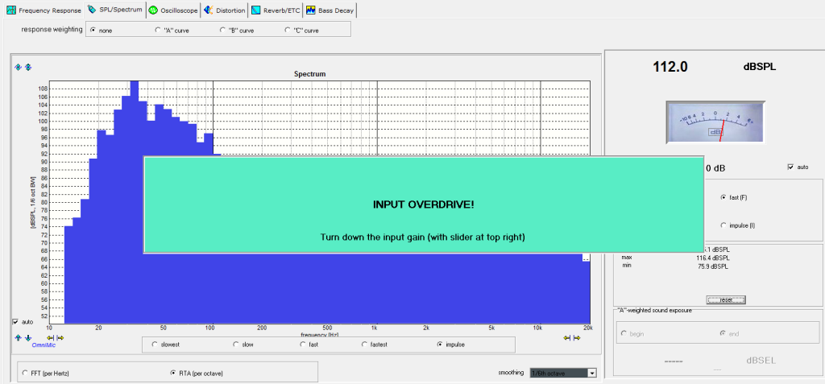Click the top-left double-arrow vertical scale icon

pos(28,67)
